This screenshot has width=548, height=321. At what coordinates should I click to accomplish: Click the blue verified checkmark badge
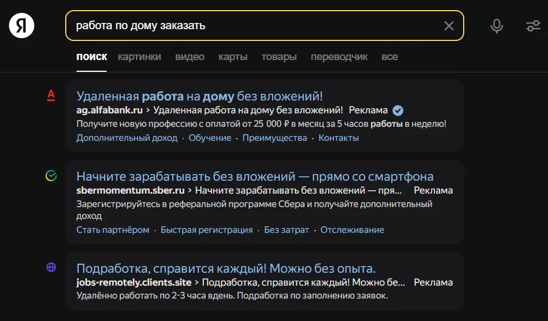click(x=398, y=110)
